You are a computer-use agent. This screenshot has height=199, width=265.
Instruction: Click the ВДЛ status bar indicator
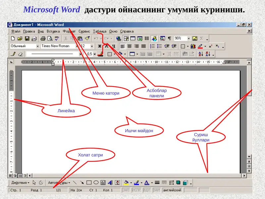tap(147, 190)
